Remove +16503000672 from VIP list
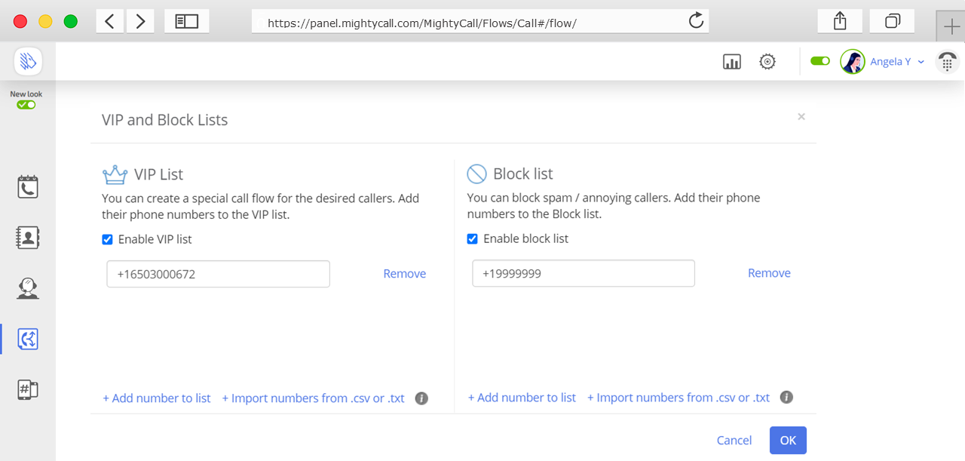965x461 pixels. [x=405, y=274]
